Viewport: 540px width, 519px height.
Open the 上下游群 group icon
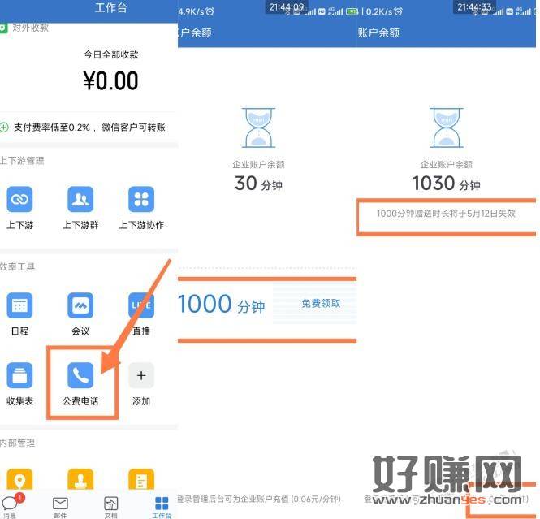coord(80,199)
